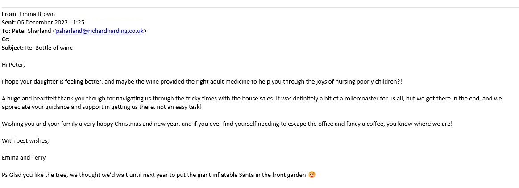
Task: Click the line starting with appreciate your guidance
Action: point(102,107)
